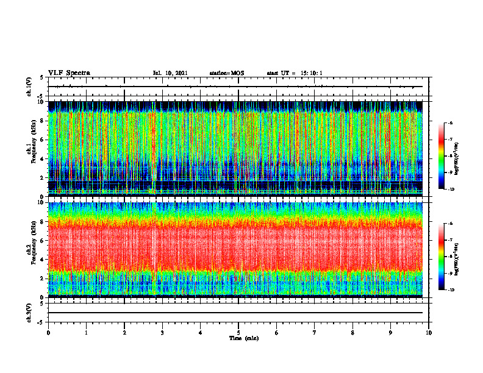Screen dimensions: 483x373
Task: Select the "Jul 10, 2021" date text
Action: click(x=170, y=73)
